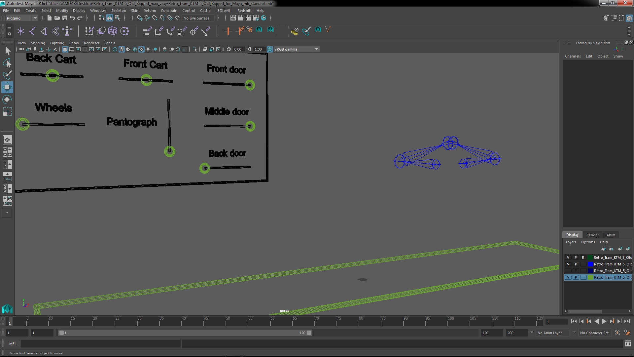Open the No Character Set dropdown
634x357 pixels.
click(594, 333)
